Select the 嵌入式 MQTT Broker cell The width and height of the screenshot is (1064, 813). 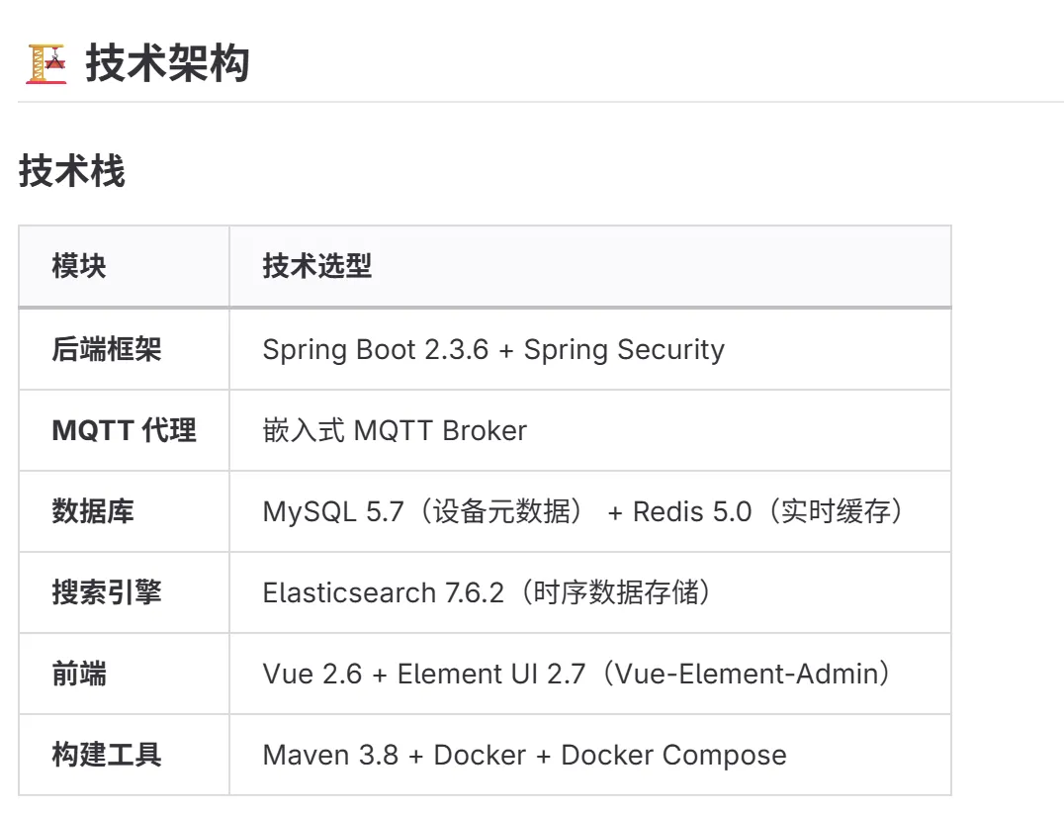(589, 430)
